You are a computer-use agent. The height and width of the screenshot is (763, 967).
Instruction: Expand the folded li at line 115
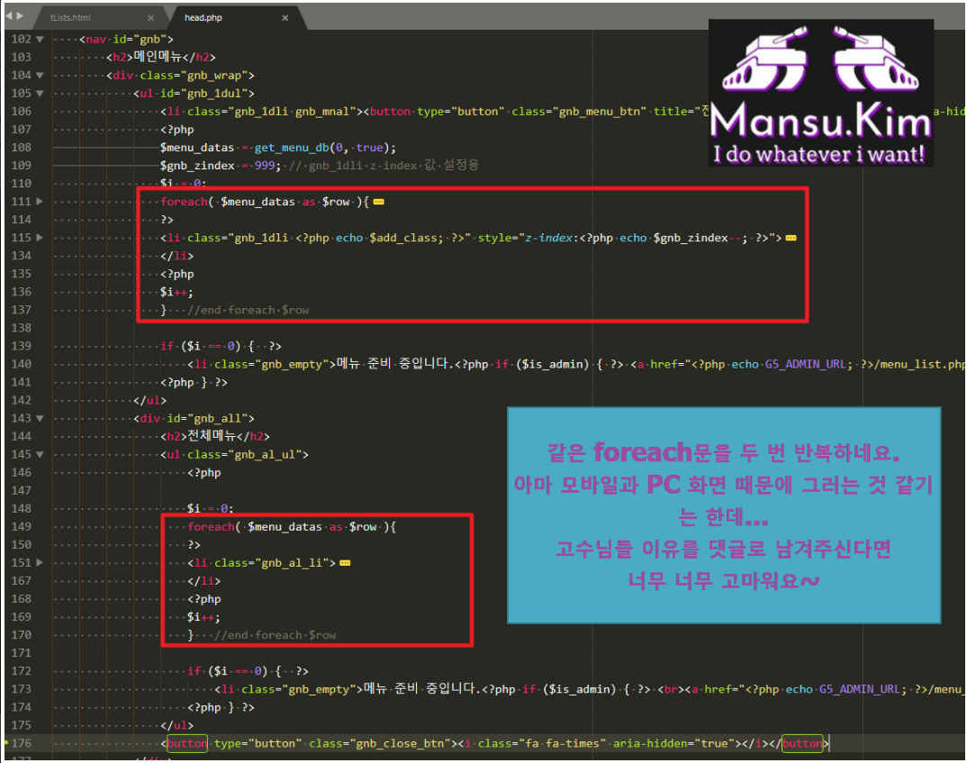(x=41, y=238)
